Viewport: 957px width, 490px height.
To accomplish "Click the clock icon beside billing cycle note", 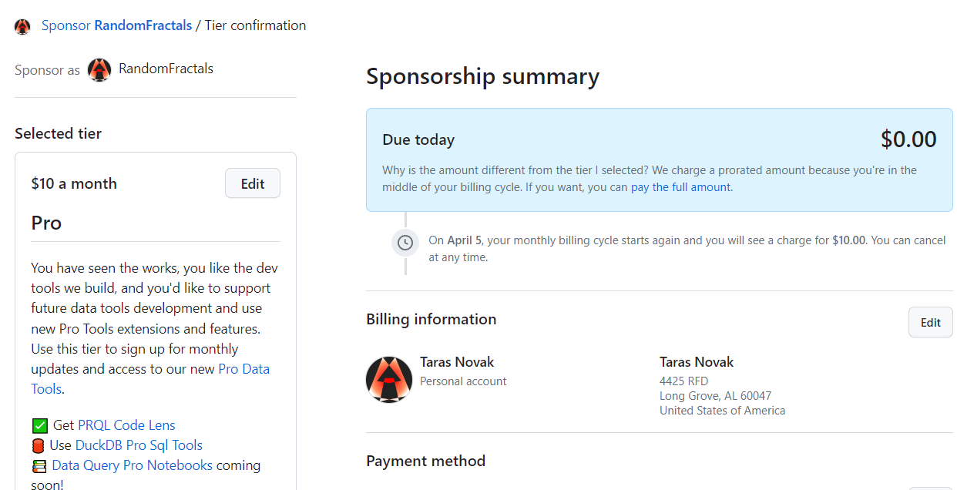I will 405,243.
